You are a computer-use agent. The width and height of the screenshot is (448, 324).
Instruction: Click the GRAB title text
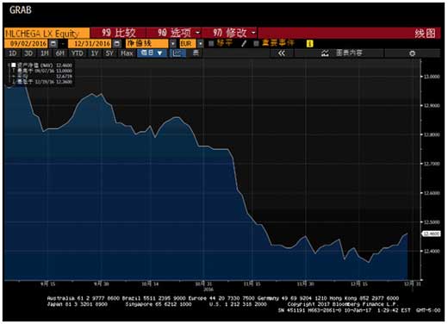[21, 10]
